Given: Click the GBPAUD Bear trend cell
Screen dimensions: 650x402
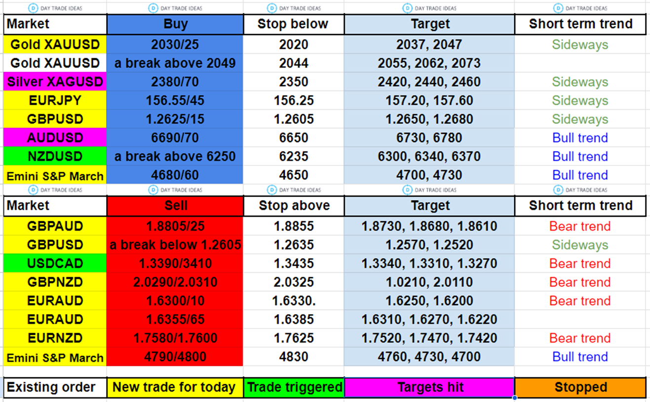Looking at the screenshot, I should pyautogui.click(x=580, y=226).
